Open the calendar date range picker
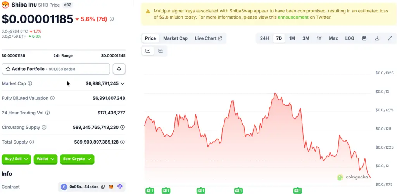This screenshot has width=397, height=194. (x=364, y=38)
